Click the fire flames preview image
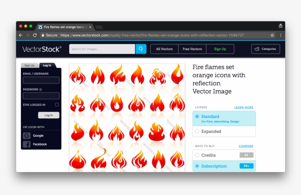The height and width of the screenshot is (195, 301). tap(127, 118)
